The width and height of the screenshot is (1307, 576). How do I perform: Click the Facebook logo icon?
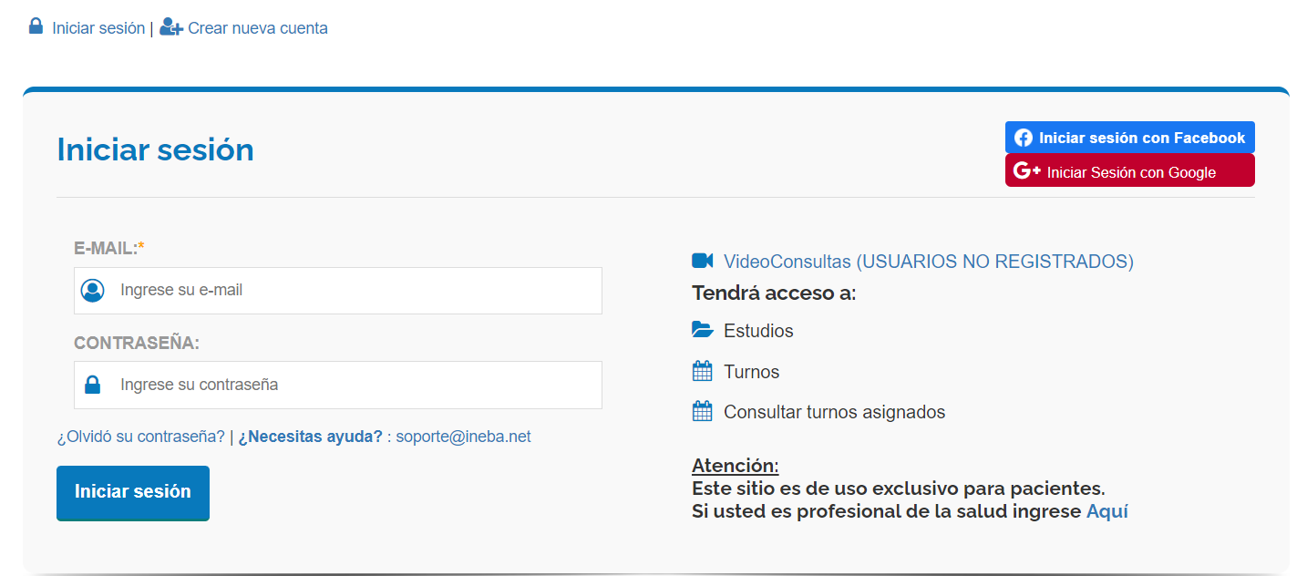pyautogui.click(x=1024, y=138)
